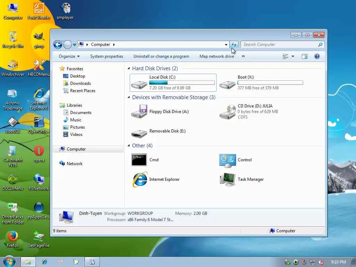Go back with the blue Back arrow
The image size is (356, 267).
(58, 45)
